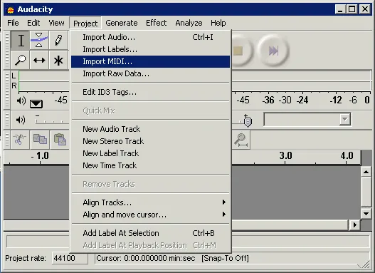375x273 pixels.
Task: Expand Align and move cursor submenu
Action: pos(151,215)
